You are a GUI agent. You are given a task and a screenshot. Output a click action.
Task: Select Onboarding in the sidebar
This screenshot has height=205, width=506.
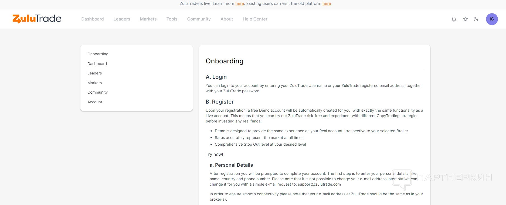click(98, 54)
